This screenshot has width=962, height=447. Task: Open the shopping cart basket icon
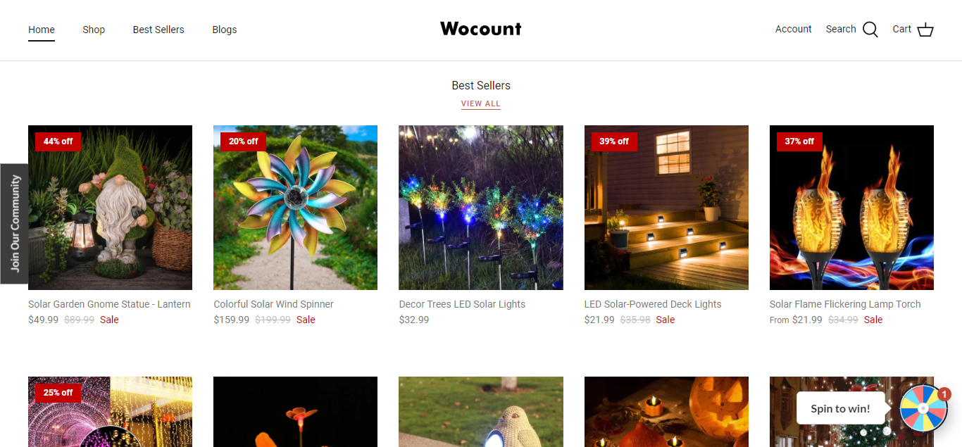tap(925, 30)
